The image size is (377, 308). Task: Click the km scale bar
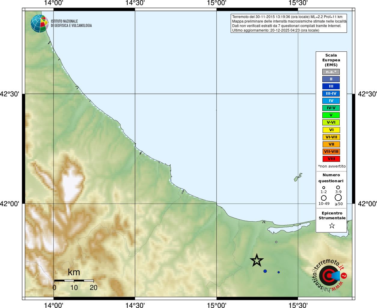74,281
